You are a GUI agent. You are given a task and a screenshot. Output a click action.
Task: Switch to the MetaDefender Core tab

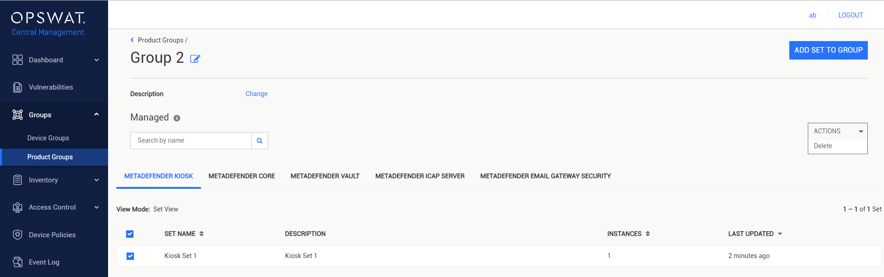point(242,176)
